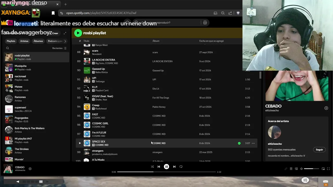Follow the artist eltiziwacho
This screenshot has width=333, height=187.
(319, 150)
